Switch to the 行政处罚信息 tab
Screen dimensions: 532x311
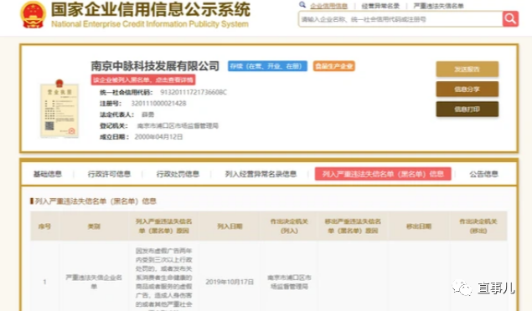point(178,174)
